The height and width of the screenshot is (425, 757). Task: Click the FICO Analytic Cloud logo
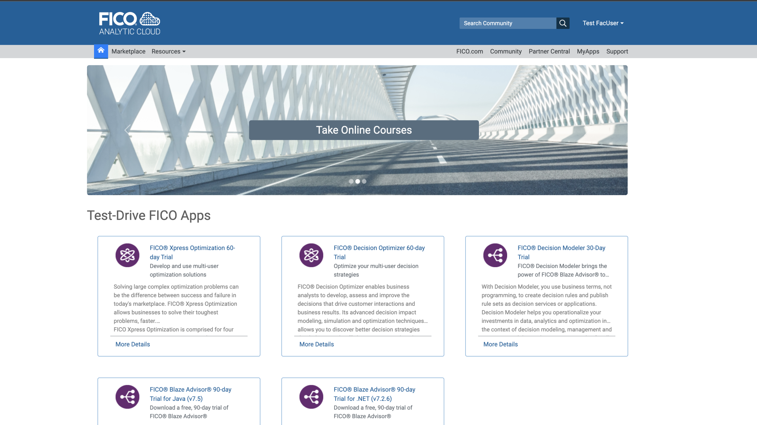[x=130, y=24]
